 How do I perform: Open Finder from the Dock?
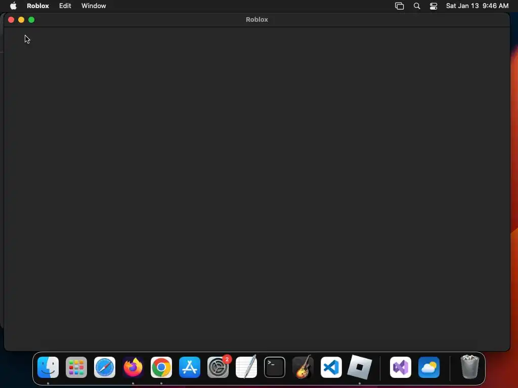tap(48, 367)
